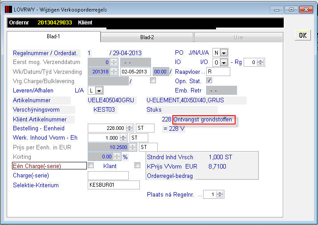
Task: Click the KPrijs VVorm value 8,7100
Action: [x=217, y=166]
